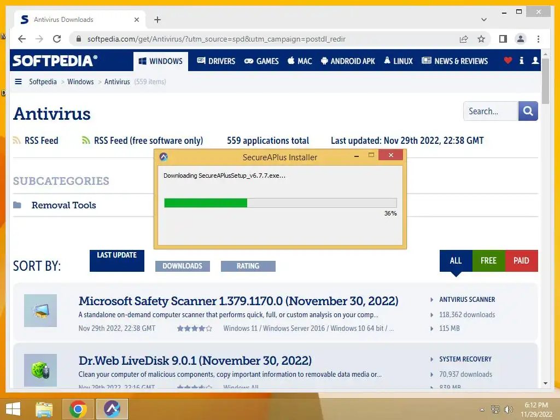Open the tab search chevron
This screenshot has width=560, height=420.
click(x=483, y=20)
